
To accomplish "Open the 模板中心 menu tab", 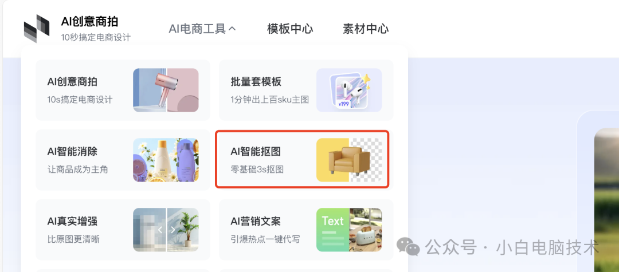I will [290, 29].
